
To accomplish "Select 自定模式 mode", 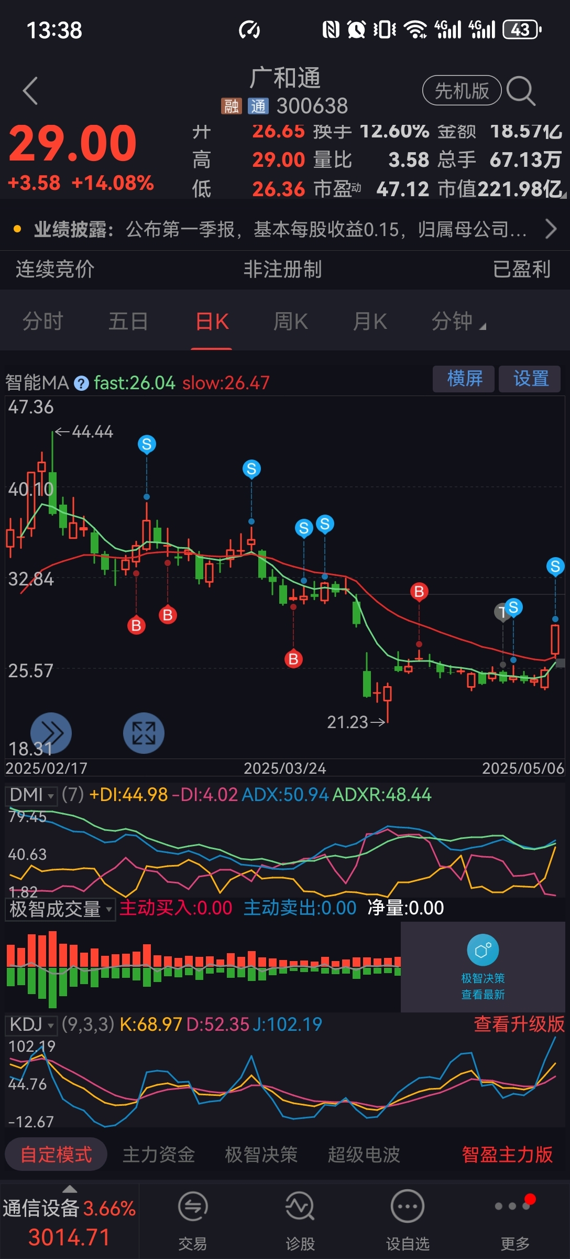I will tap(56, 1154).
